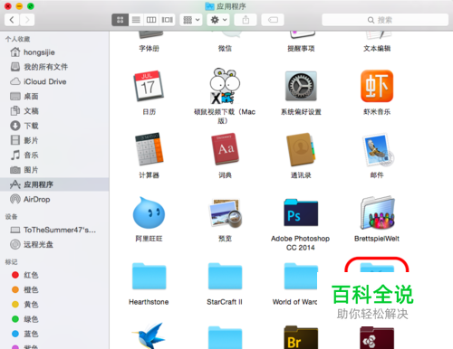The height and width of the screenshot is (349, 453).
Task: Open the Preview app (预览)
Action: (x=226, y=213)
